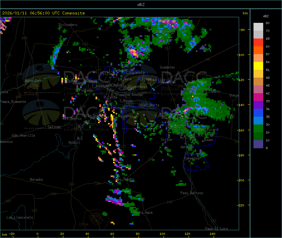Select the 51 dBZ yellow legend swatch
Viewport: 282px width, 238px height.
[258, 66]
